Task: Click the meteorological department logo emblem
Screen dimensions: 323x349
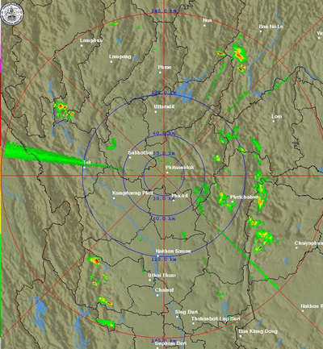Action: click(x=12, y=14)
